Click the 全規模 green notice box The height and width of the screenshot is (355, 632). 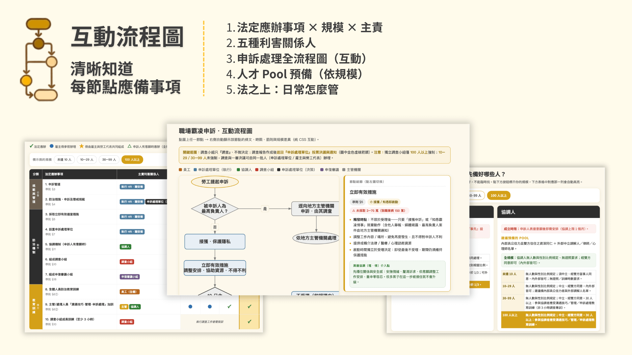(x=548, y=260)
